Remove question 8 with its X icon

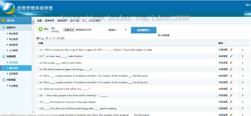point(243,96)
